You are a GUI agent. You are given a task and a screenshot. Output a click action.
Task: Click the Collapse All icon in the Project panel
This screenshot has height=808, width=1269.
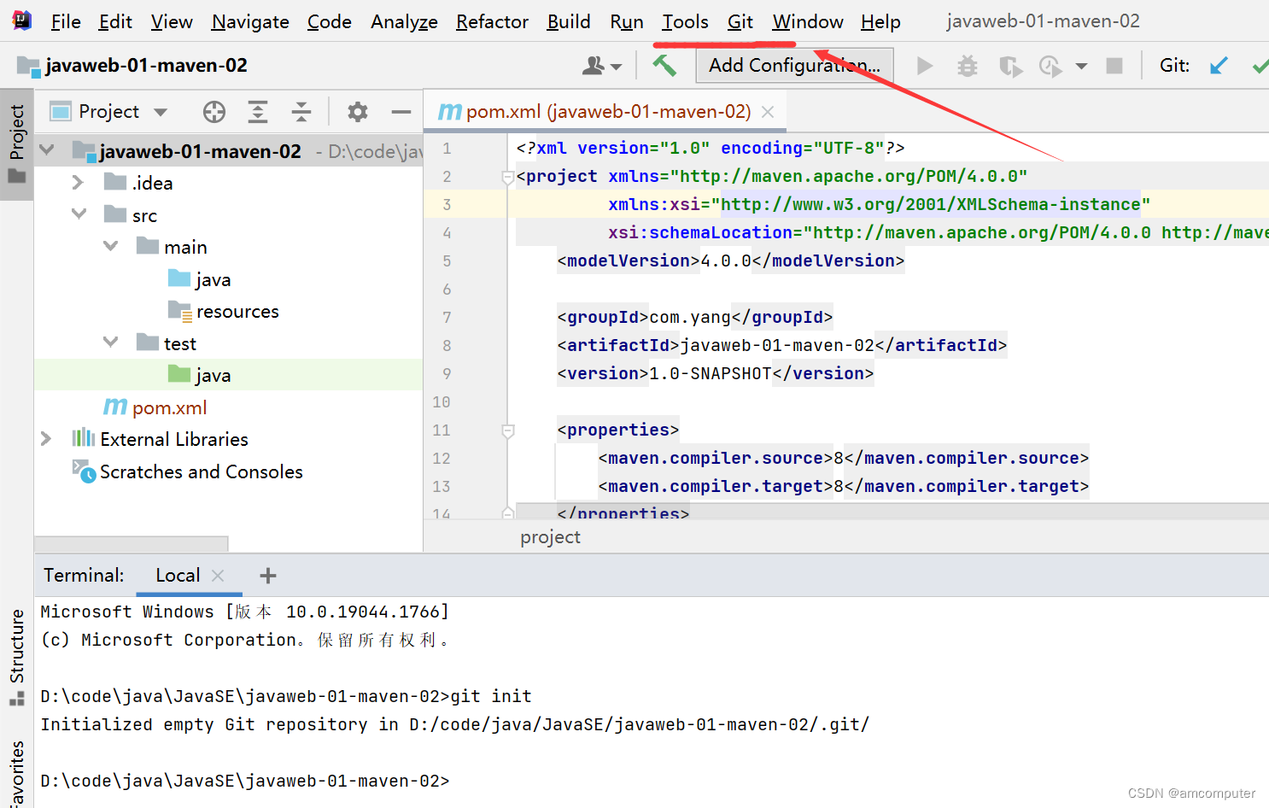coord(301,112)
